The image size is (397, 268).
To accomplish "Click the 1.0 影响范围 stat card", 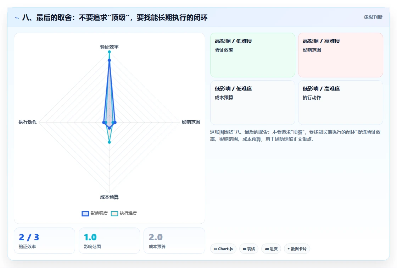I will 110,241.
